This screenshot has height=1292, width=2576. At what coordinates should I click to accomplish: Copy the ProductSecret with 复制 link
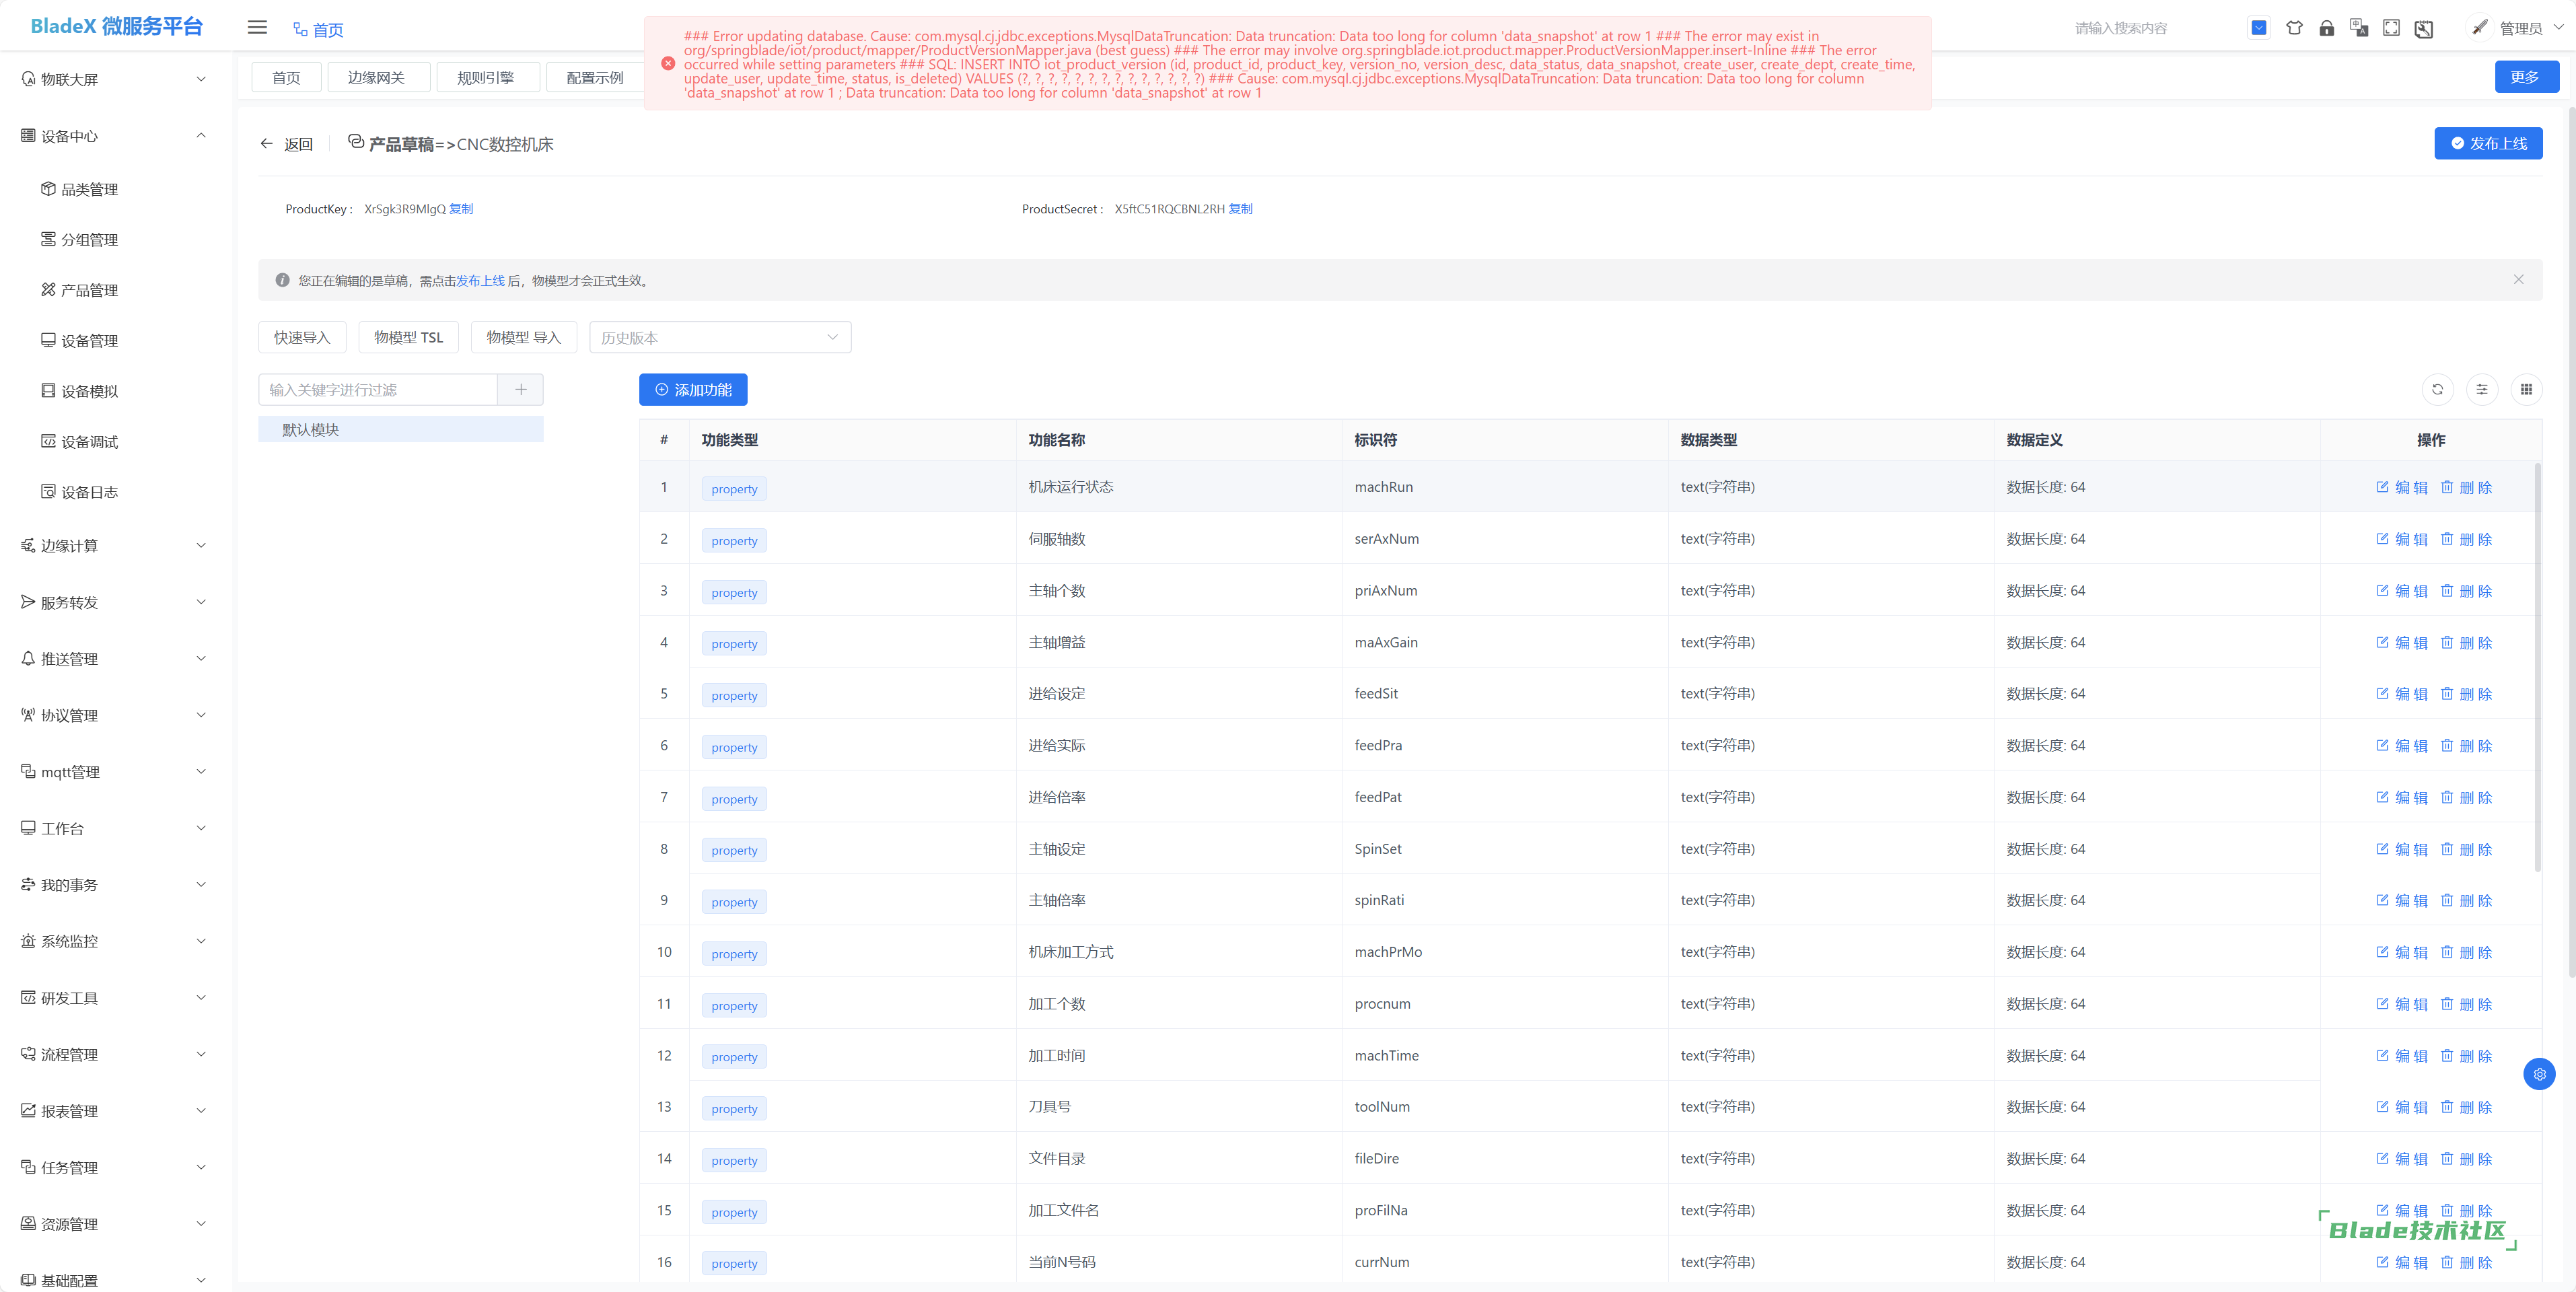[x=1240, y=209]
